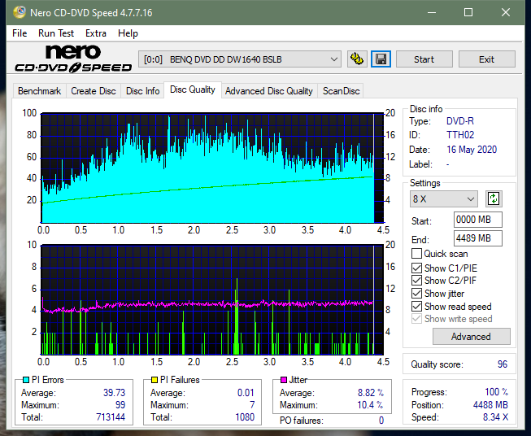
Task: Maximize the Nero CD-DVD Speed window
Action: point(468,12)
